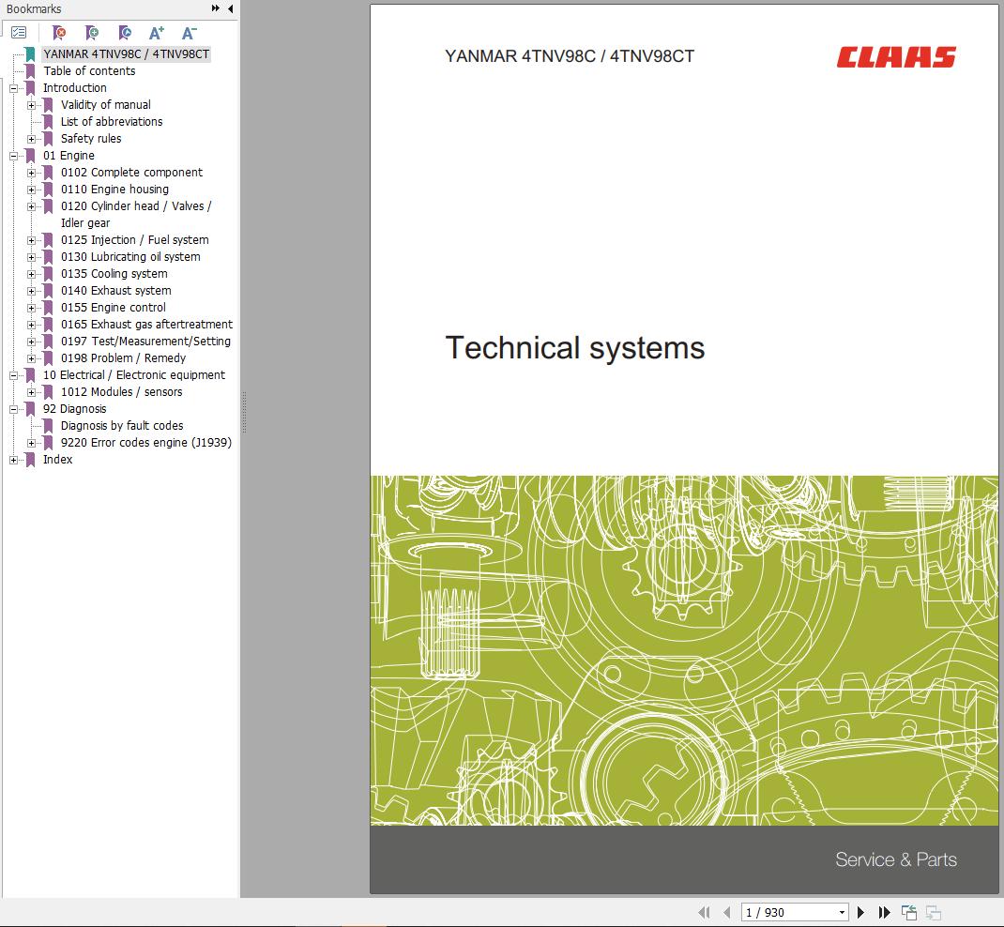Open the Introduction bookmark
1004x927 pixels.
coord(74,87)
